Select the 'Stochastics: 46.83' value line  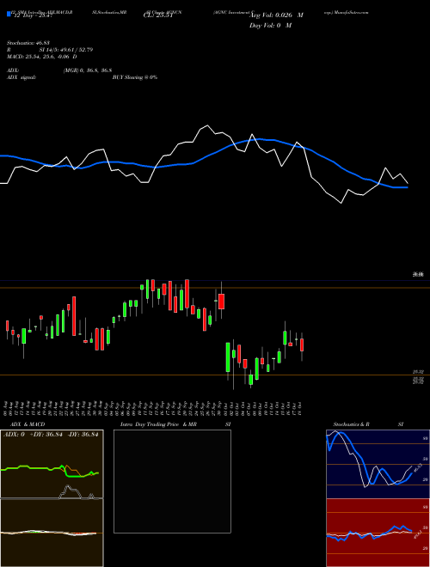(x=28, y=43)
